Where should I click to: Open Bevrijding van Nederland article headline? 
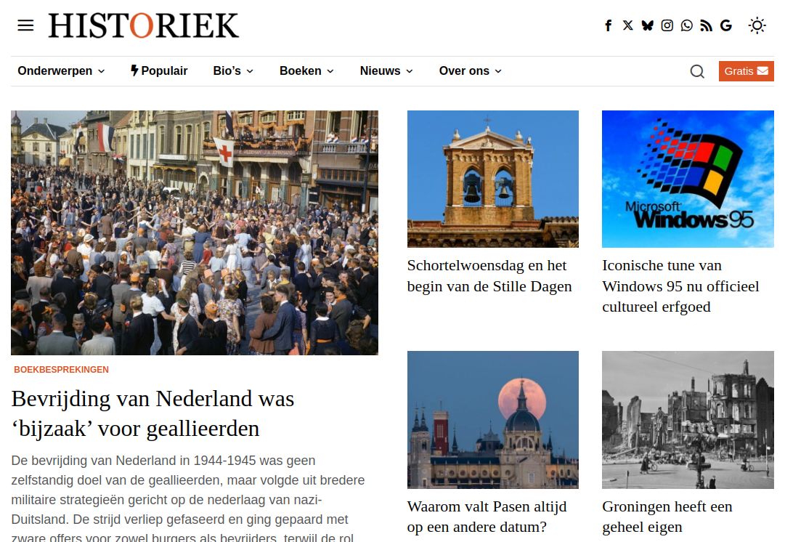152,413
